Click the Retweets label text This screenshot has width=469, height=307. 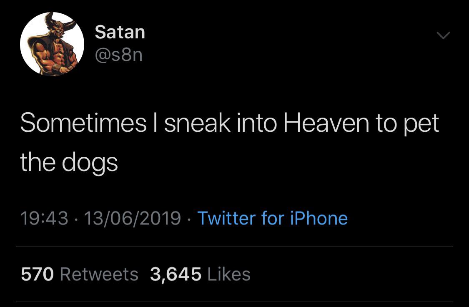click(x=99, y=274)
